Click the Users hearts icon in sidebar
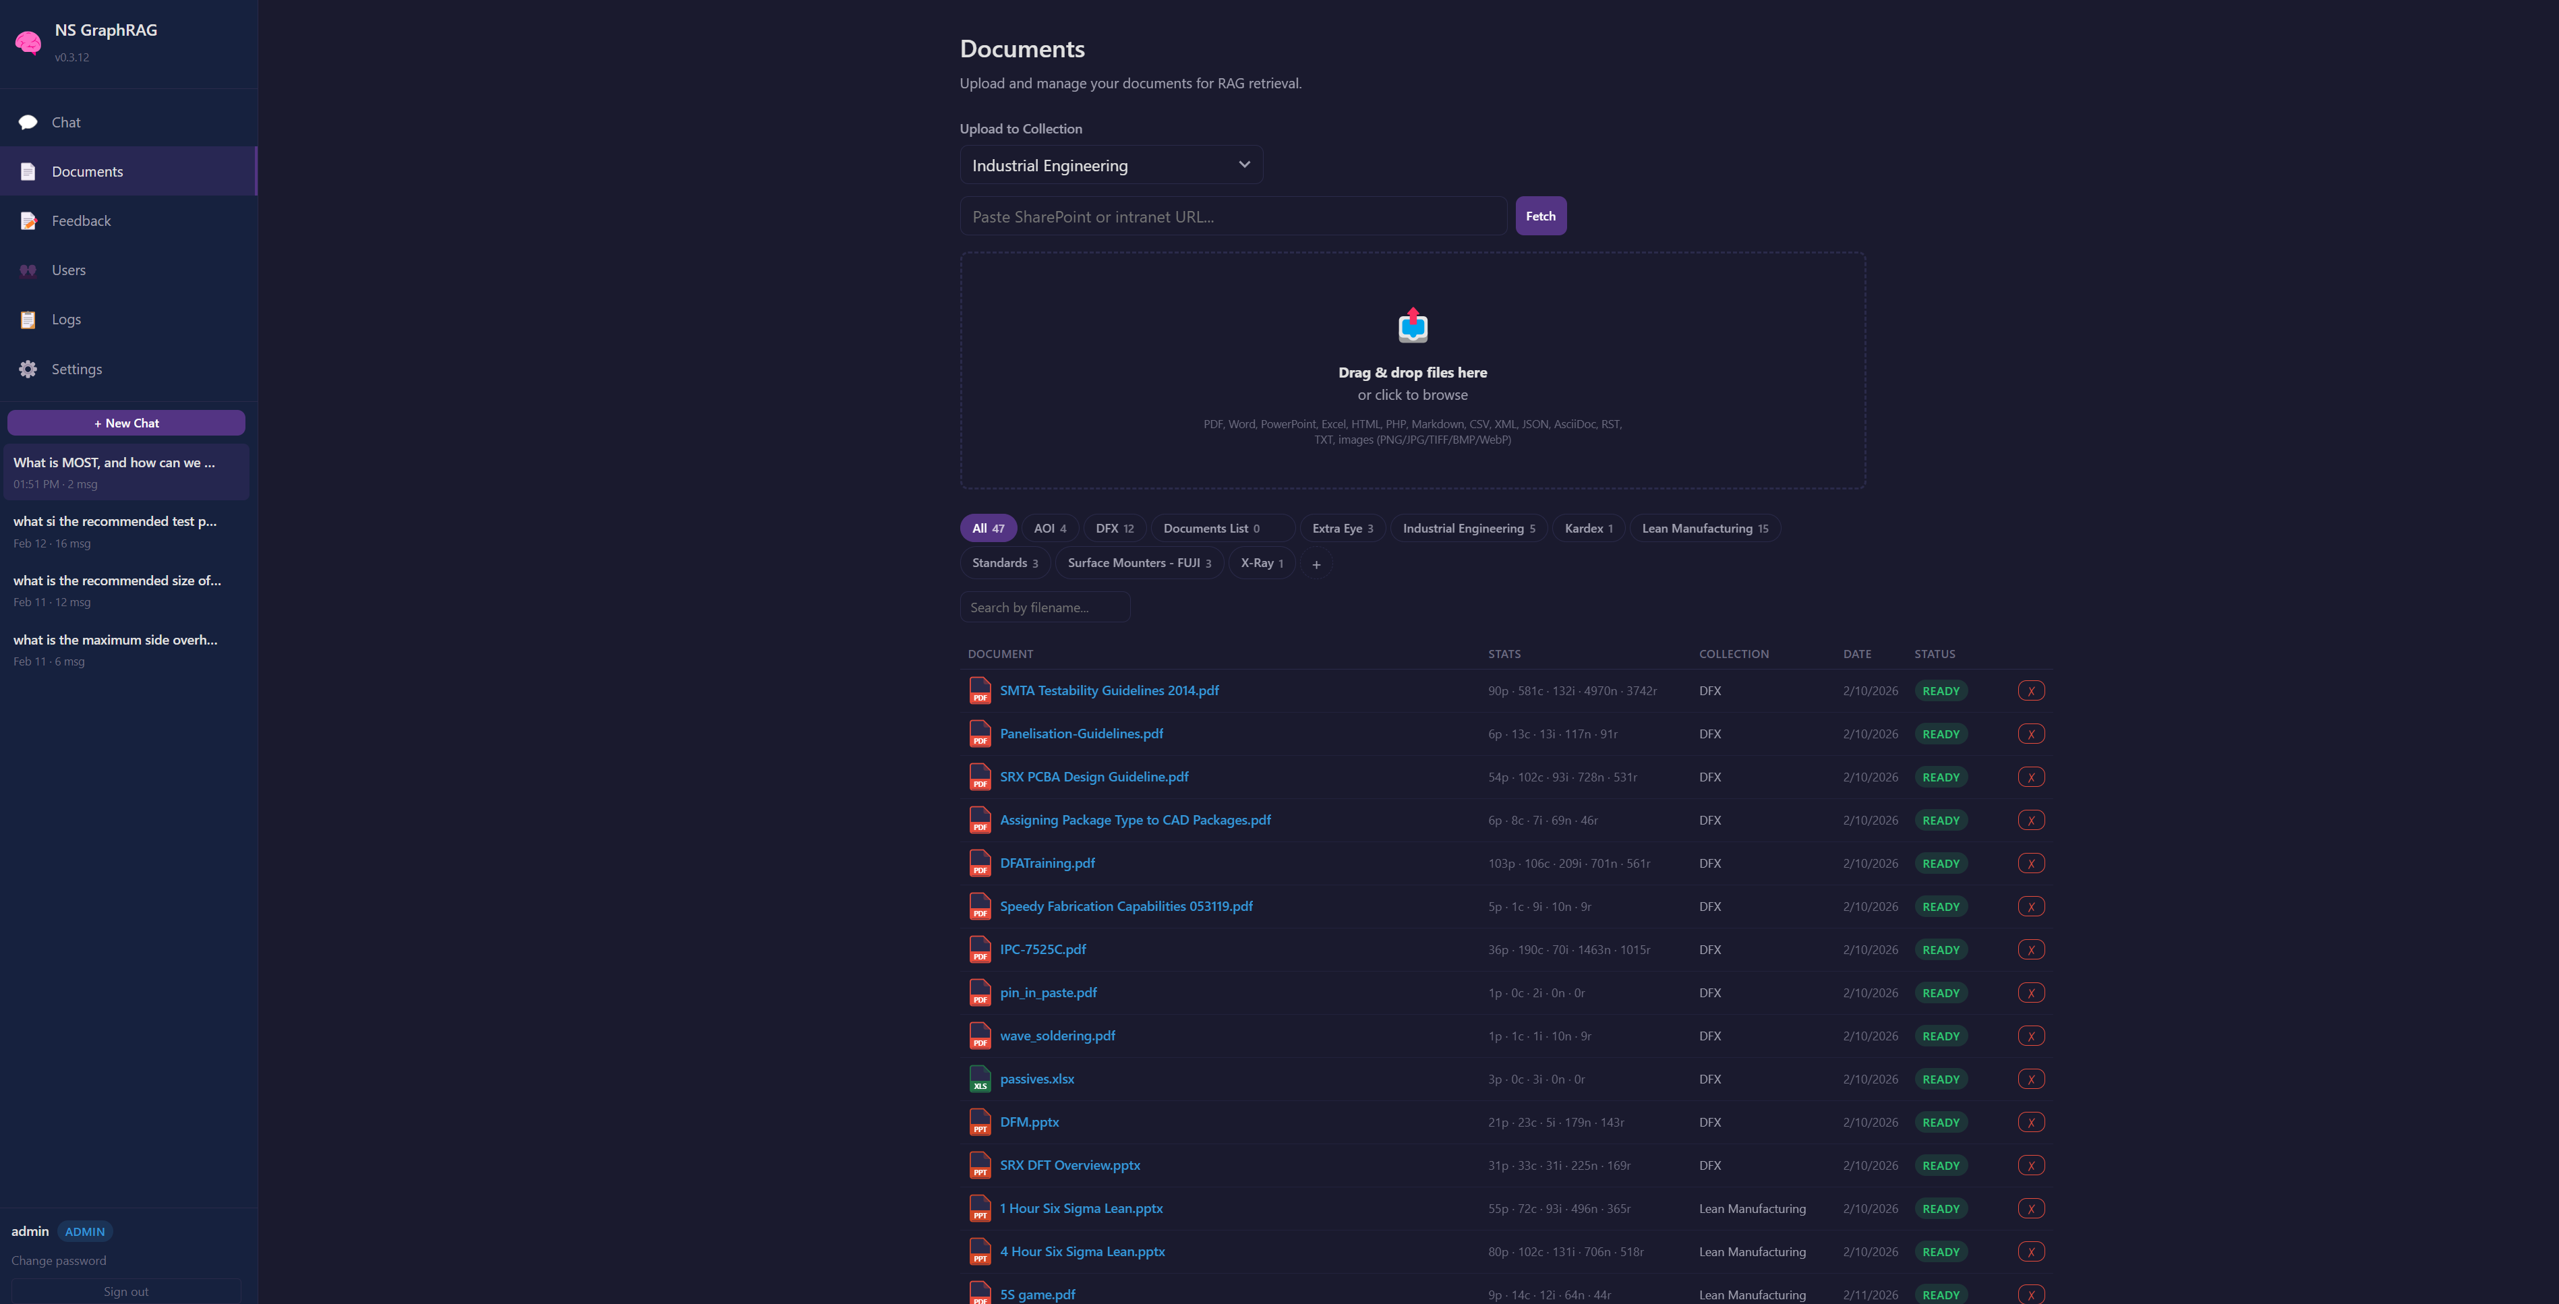The width and height of the screenshot is (2559, 1304). (x=28, y=269)
